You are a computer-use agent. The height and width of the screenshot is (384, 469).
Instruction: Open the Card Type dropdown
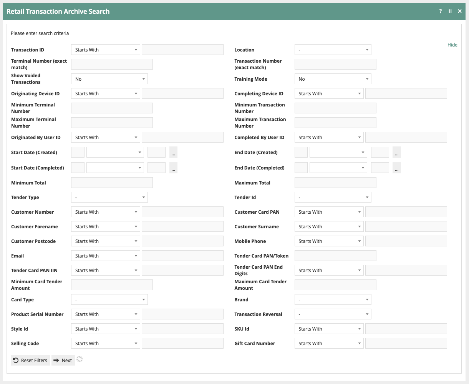pyautogui.click(x=109, y=300)
